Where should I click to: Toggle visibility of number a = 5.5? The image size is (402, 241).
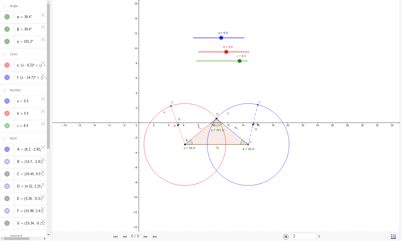7,101
